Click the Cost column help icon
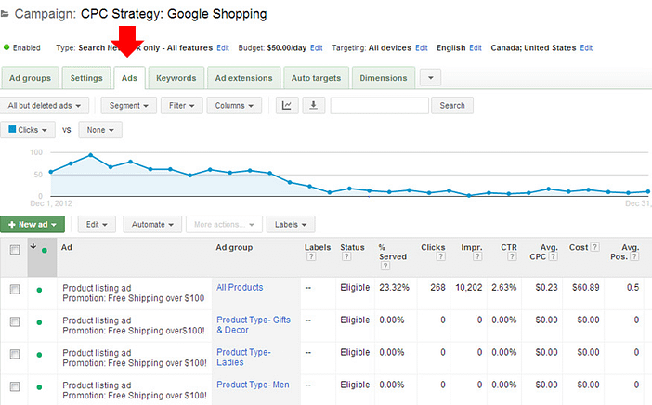Viewport: 652px width, 405px height. 595,247
